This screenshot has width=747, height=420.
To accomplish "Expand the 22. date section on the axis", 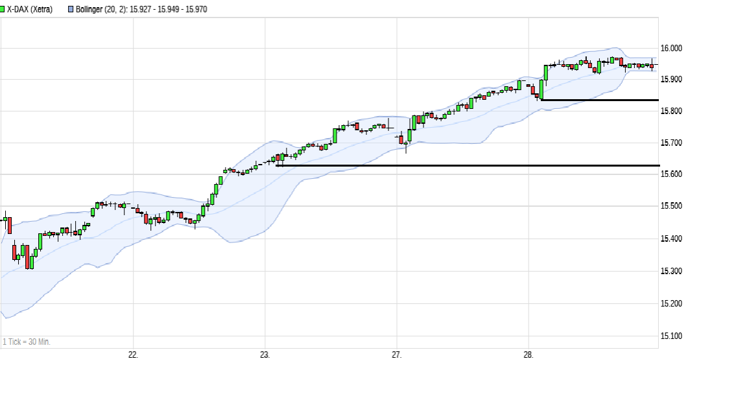I will pos(132,354).
